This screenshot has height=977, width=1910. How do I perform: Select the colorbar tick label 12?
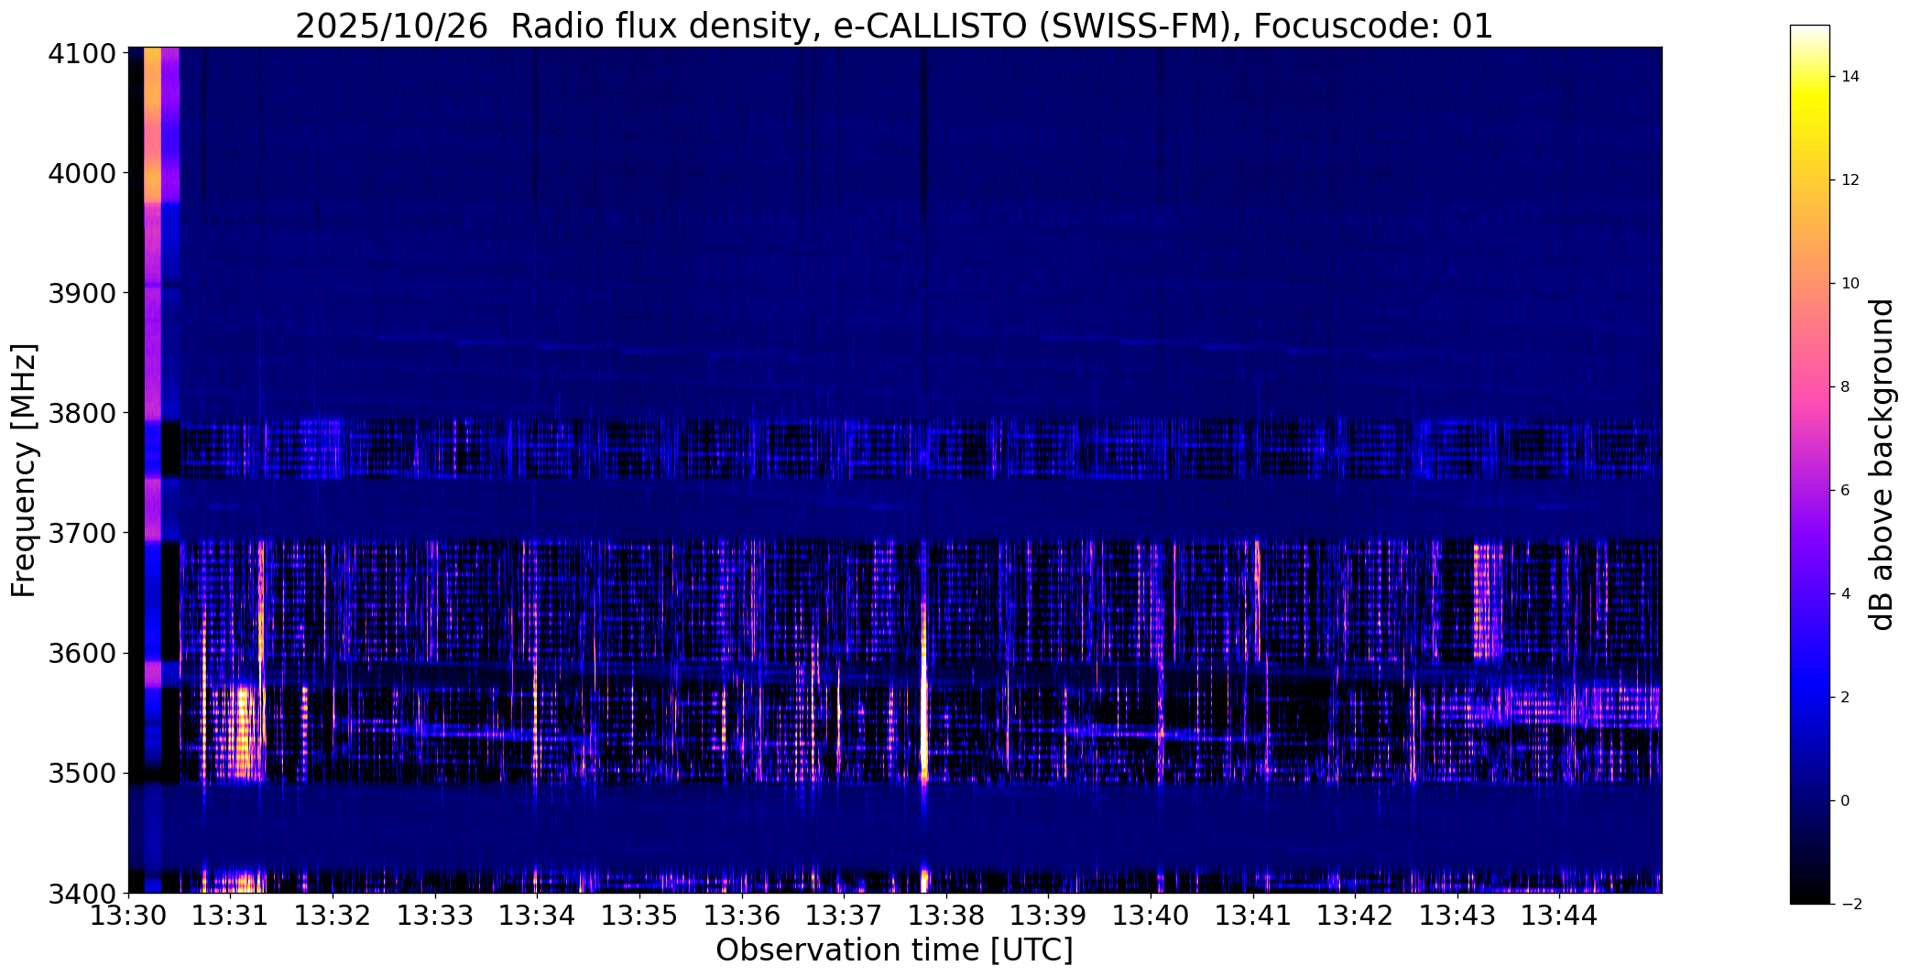[x=1850, y=180]
